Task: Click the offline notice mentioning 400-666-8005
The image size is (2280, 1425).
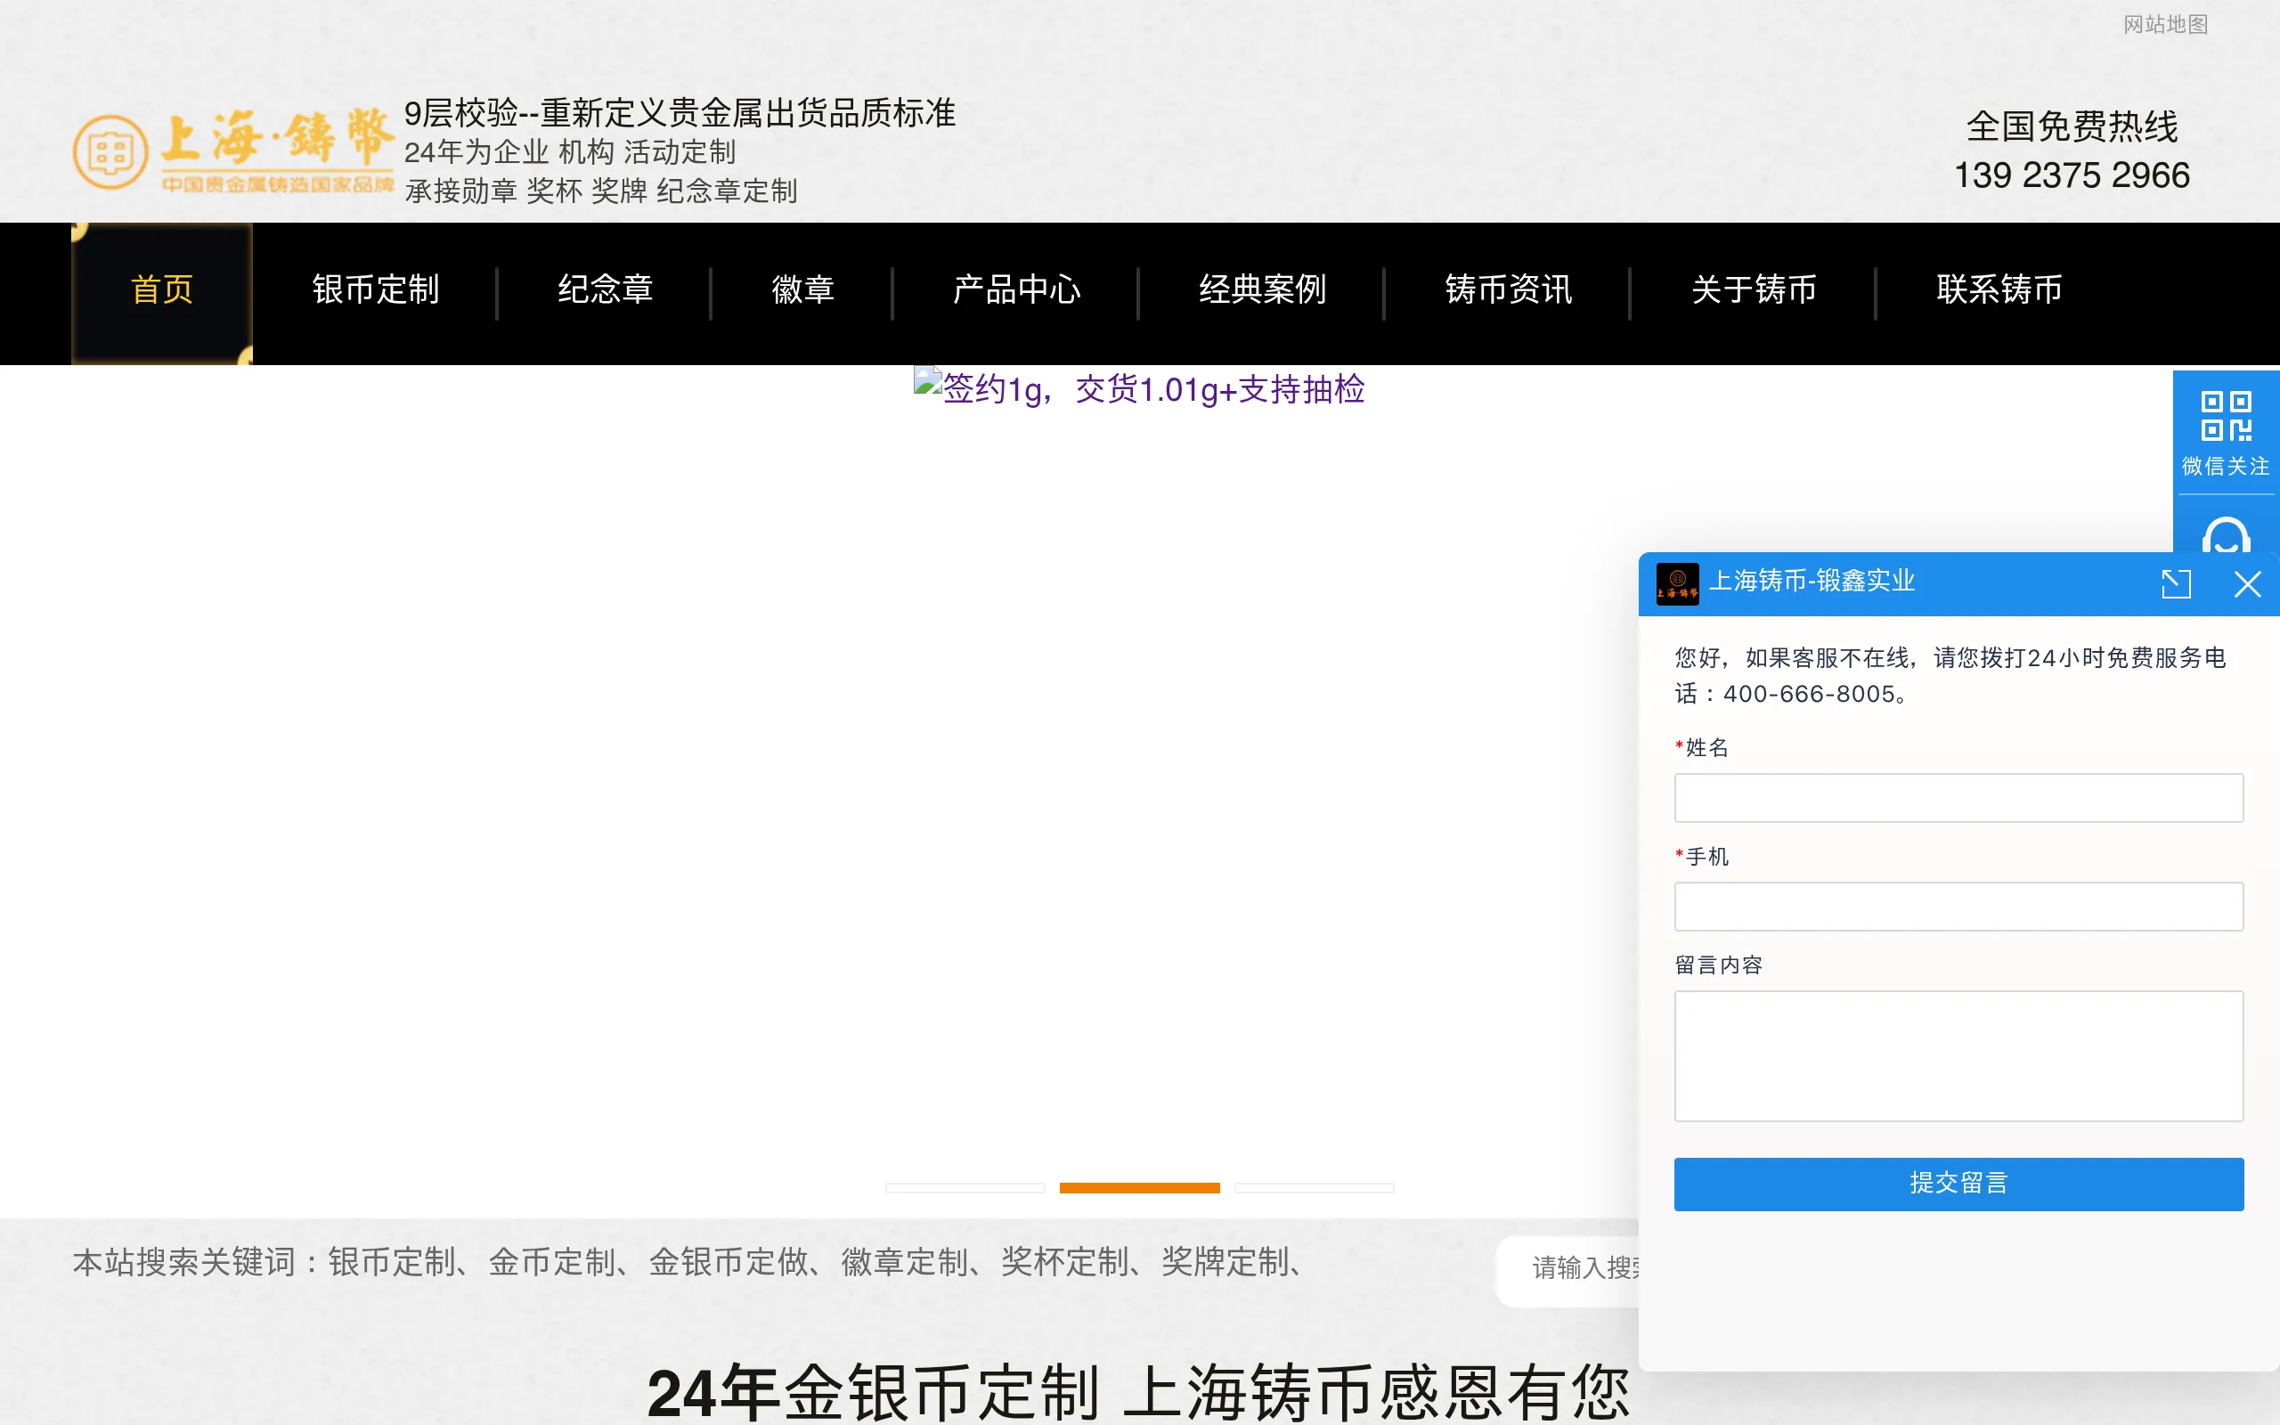Action: 1950,676
